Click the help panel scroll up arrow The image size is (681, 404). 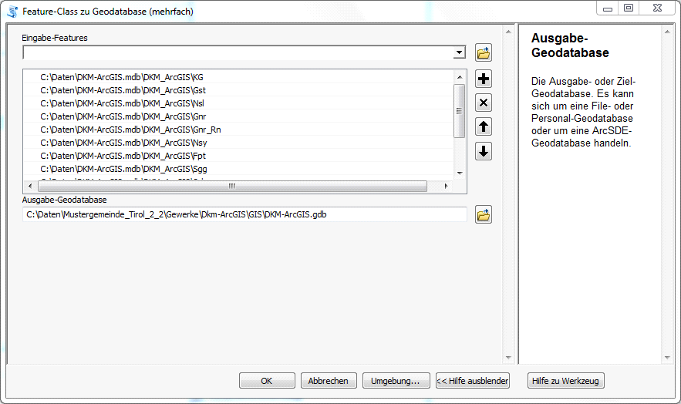point(668,33)
